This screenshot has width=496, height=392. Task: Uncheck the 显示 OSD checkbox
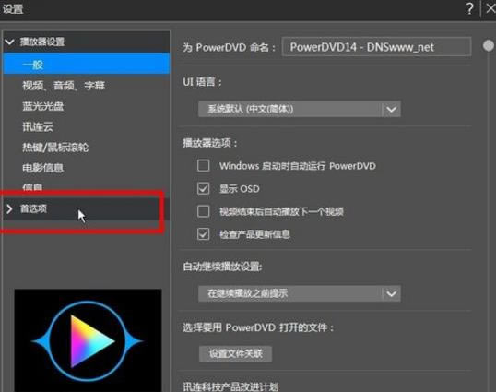point(203,188)
